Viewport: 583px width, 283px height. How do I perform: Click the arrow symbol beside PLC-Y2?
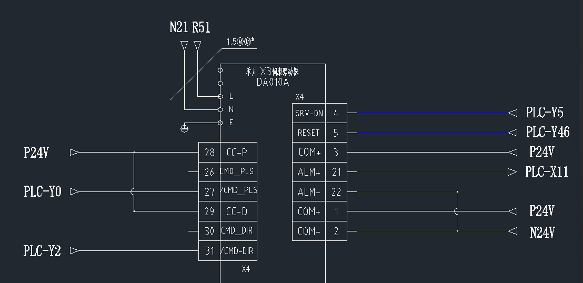(75, 251)
